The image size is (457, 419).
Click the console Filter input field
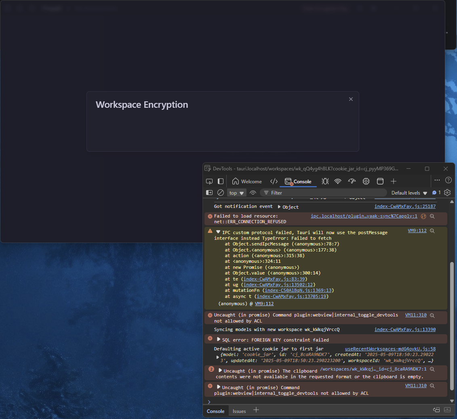(x=323, y=193)
